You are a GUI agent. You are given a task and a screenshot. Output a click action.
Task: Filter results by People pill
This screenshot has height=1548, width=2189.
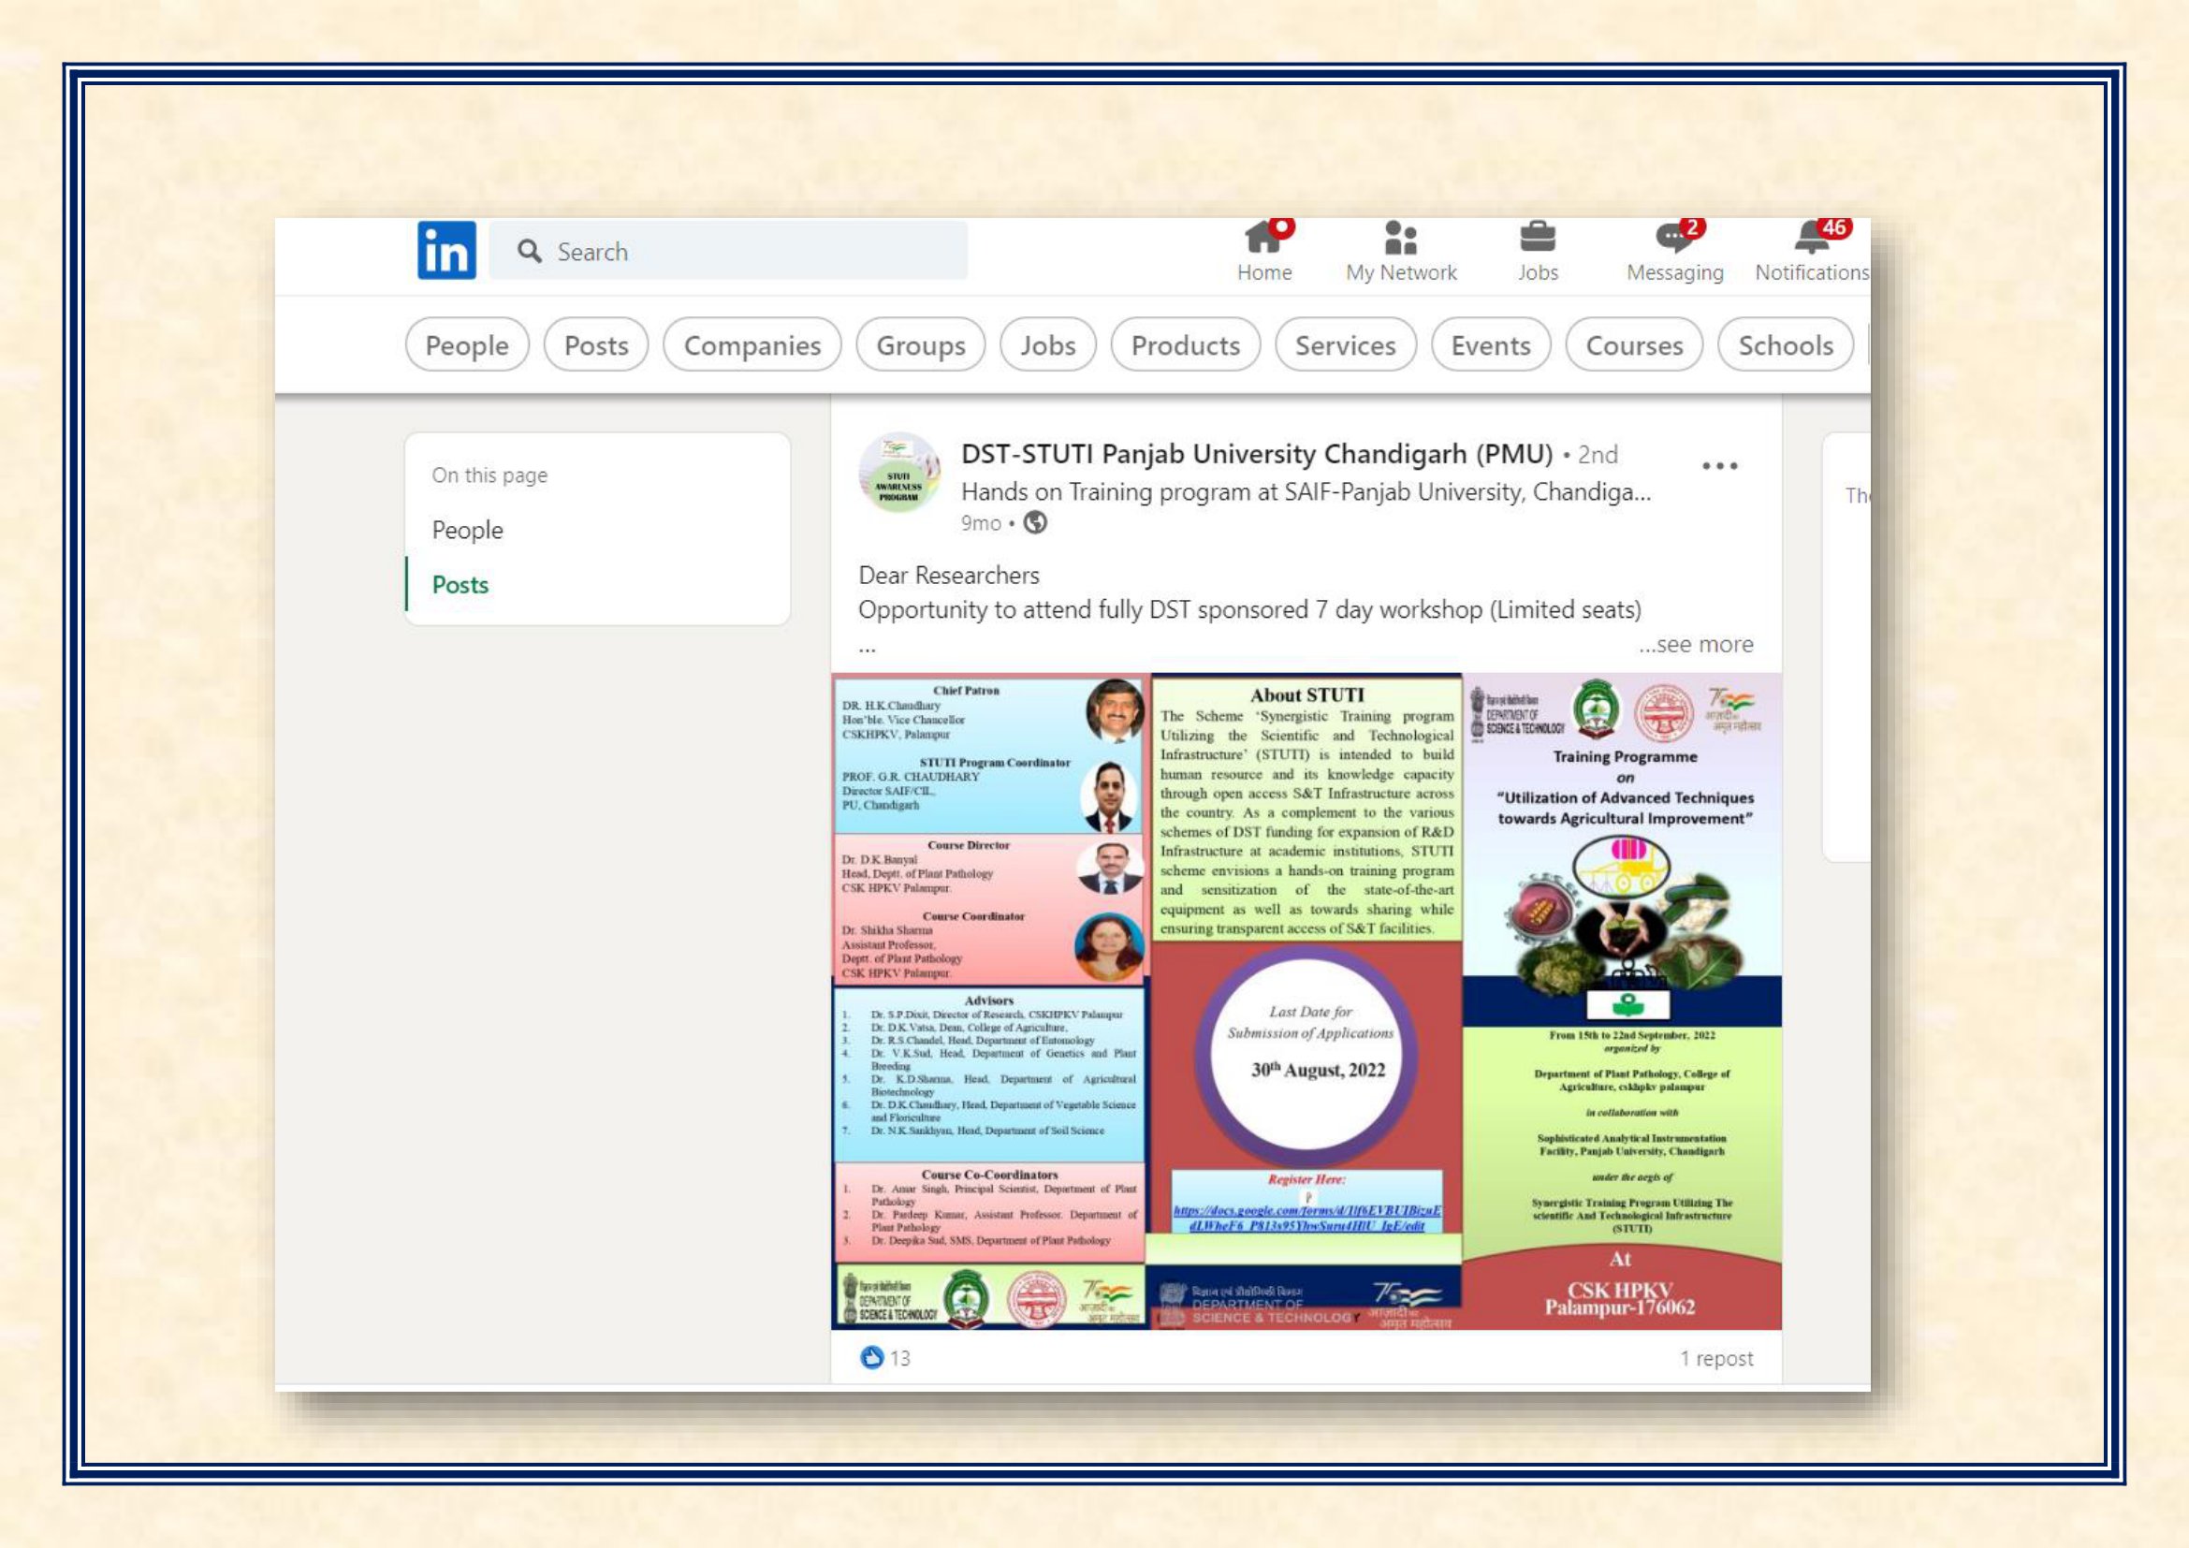[466, 345]
